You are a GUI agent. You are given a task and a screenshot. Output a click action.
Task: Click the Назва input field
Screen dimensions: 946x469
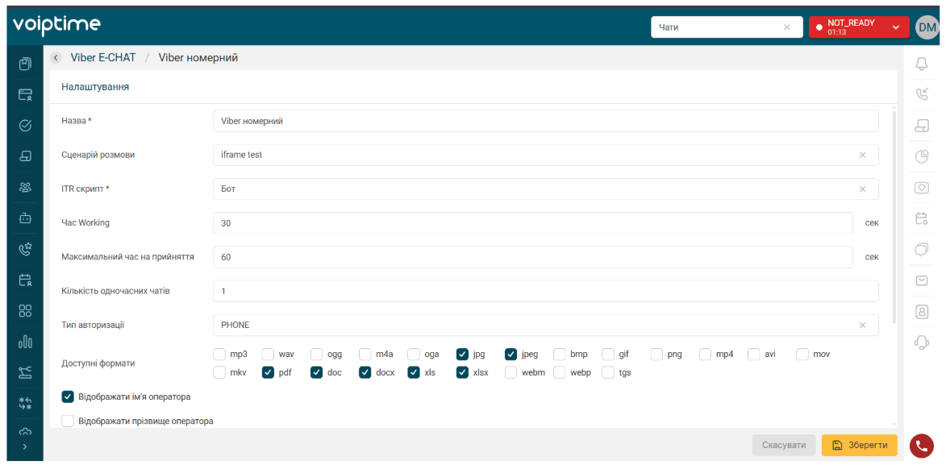point(545,121)
